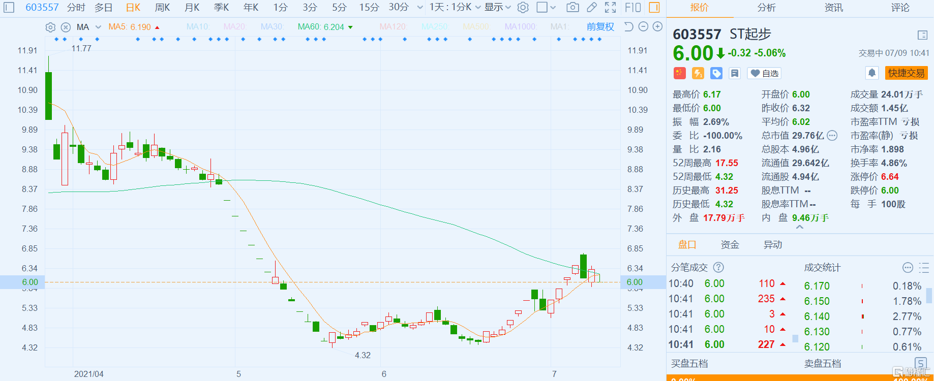Switch 成交统计 to list view
This screenshot has width=934, height=381.
(x=924, y=267)
